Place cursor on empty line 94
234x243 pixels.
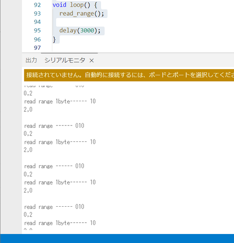pos(78,22)
